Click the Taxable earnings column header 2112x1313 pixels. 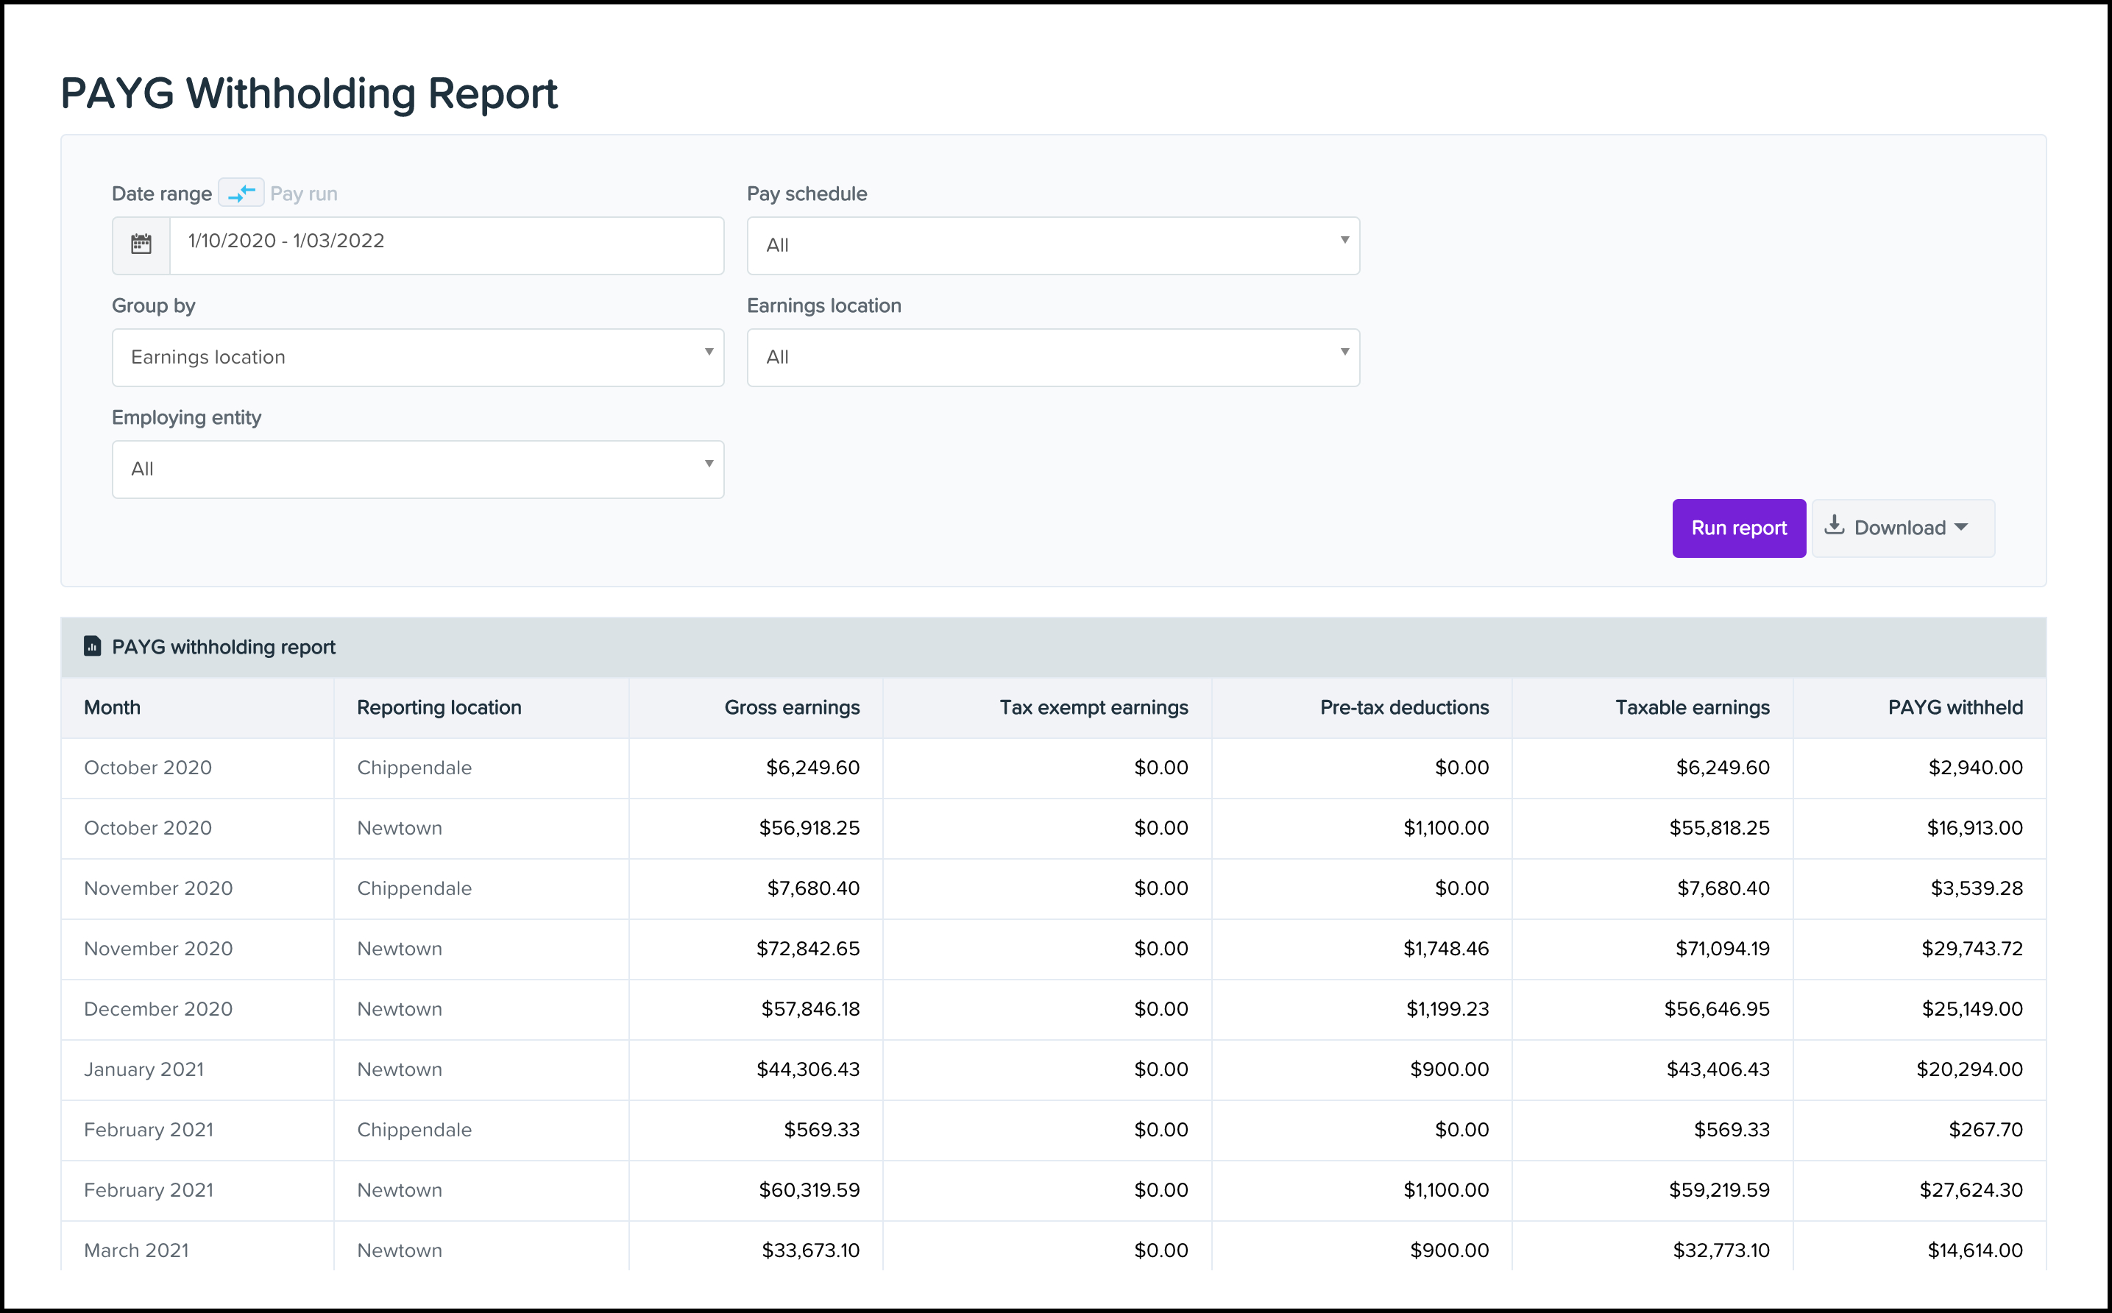(1692, 708)
